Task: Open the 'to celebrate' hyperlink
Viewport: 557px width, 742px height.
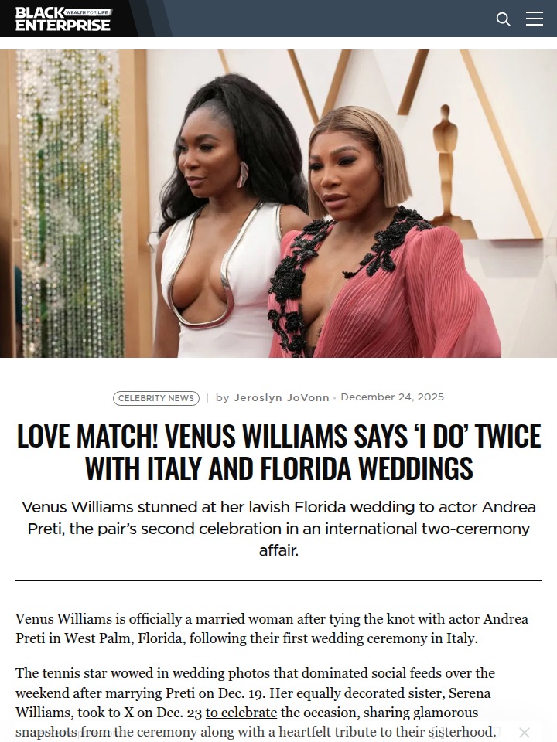Action: pos(241,712)
